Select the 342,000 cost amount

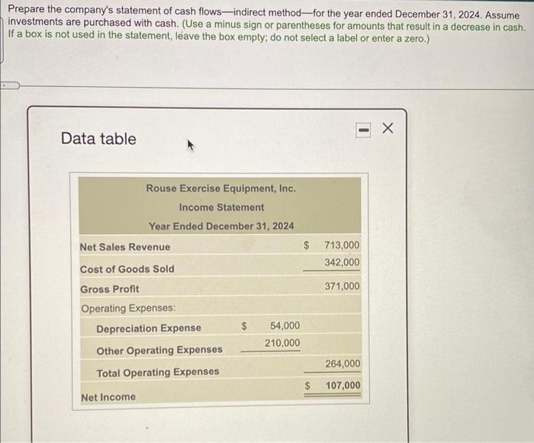(342, 262)
